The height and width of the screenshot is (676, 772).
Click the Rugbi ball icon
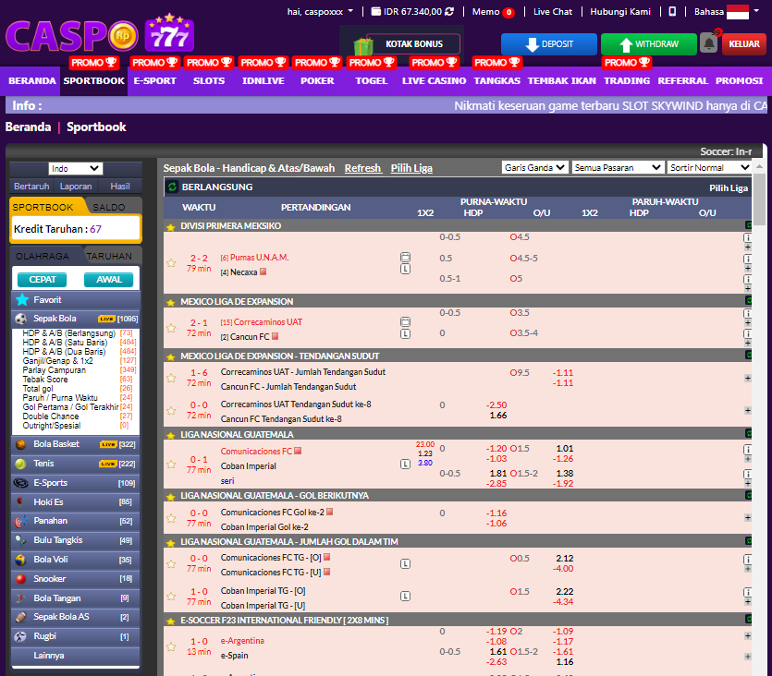(x=20, y=636)
